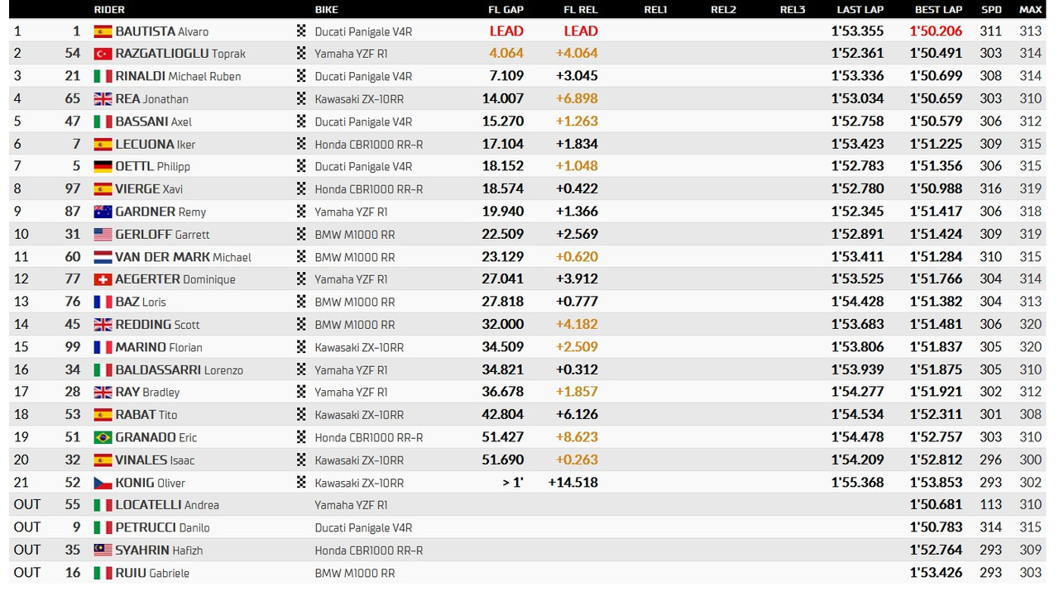Viewport: 1059px width, 591px height.
Task: Click the Malaysian flag beside SYAHRIN Hafizh
Action: [103, 550]
